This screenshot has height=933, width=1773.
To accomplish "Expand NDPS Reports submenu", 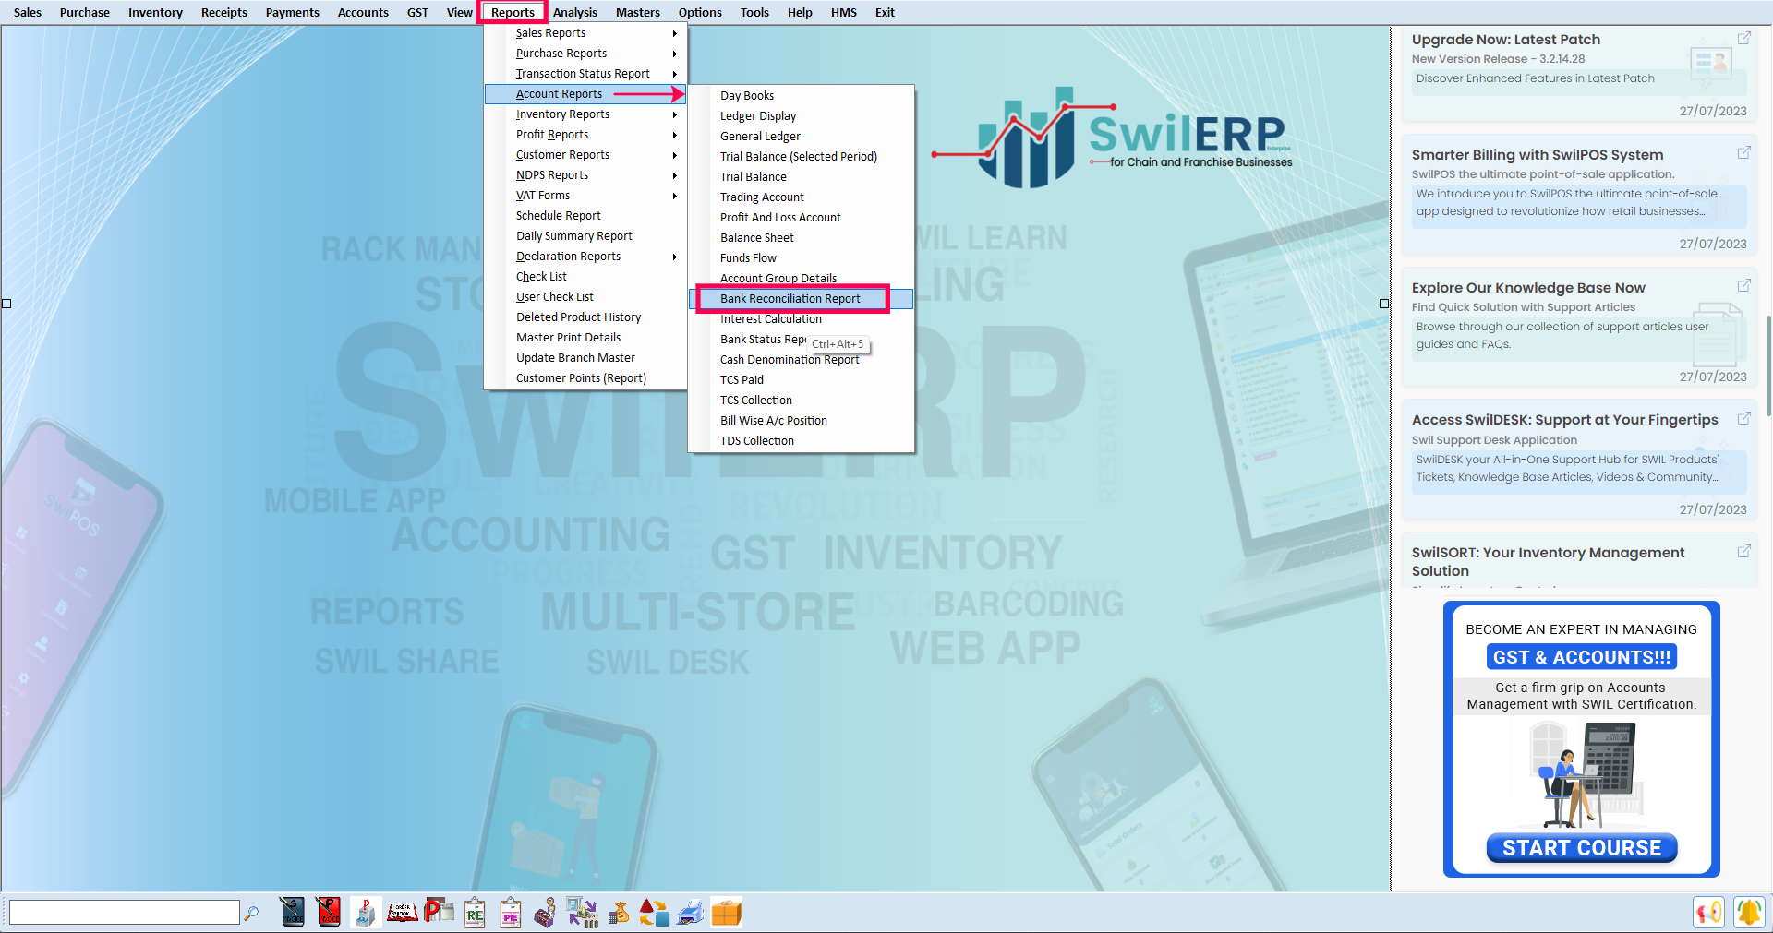I will pos(585,175).
